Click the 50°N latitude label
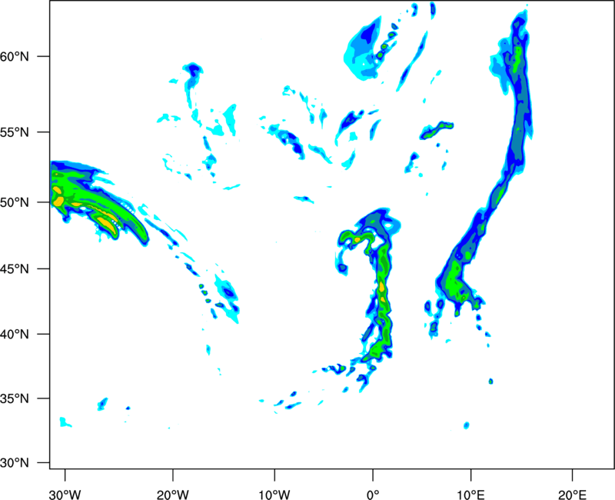This screenshot has height=500, width=615. tap(15, 202)
